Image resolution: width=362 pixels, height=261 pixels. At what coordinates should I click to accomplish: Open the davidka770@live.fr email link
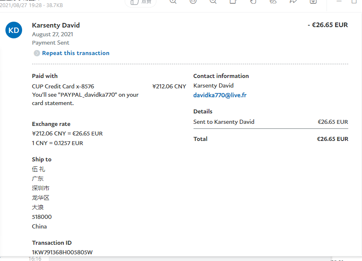pos(220,95)
